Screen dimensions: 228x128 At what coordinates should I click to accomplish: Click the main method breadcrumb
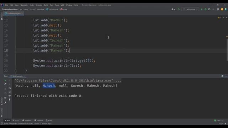pyautogui.click(x=64, y=9)
